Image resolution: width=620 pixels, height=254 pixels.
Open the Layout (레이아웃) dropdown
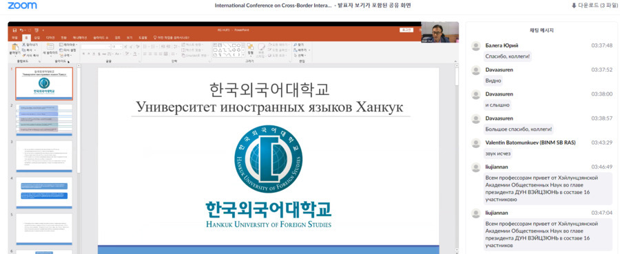(68, 45)
